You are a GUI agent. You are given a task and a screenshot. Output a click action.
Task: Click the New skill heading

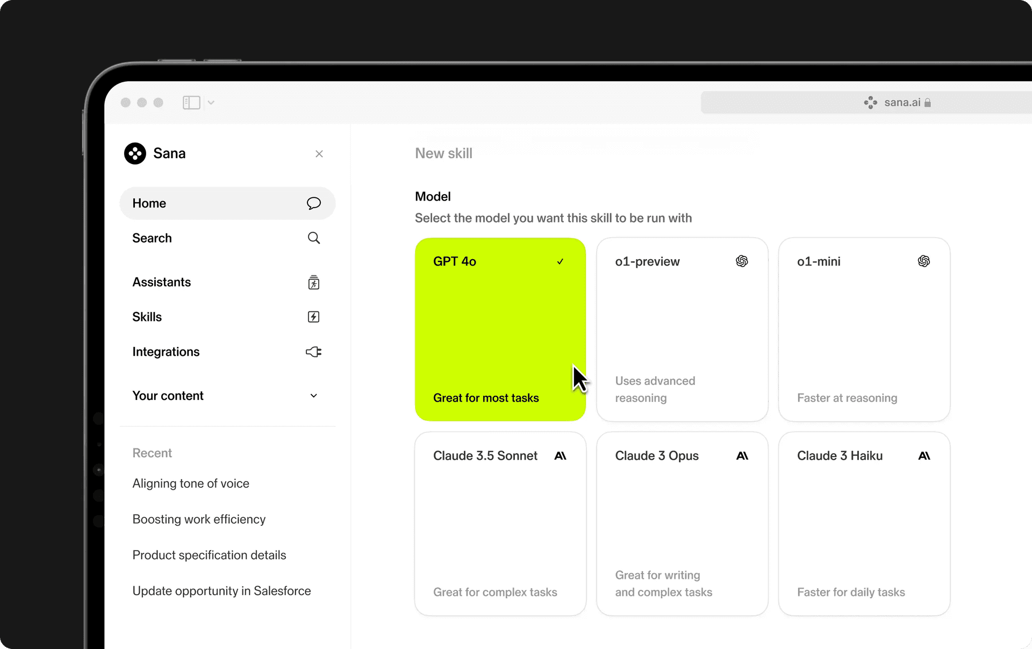443,153
